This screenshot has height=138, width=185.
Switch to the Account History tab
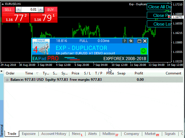pyautogui.click(x=53, y=134)
